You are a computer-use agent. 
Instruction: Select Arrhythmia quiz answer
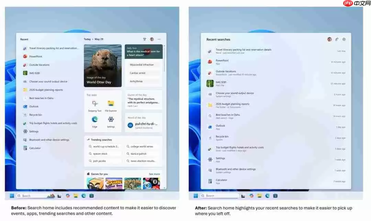[144, 81]
